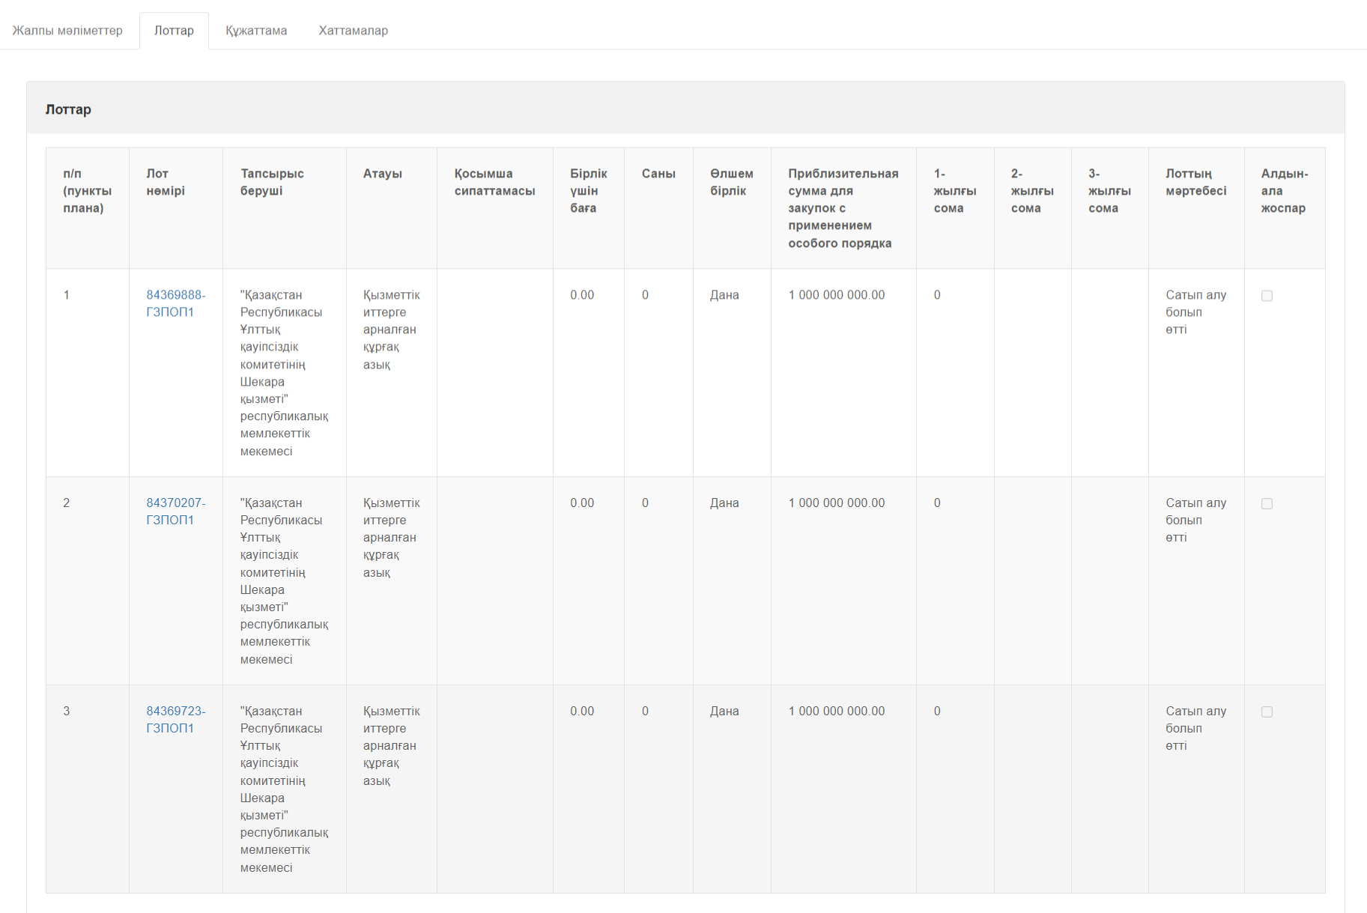Click the Саны column header
1367x913 pixels.
click(x=658, y=174)
